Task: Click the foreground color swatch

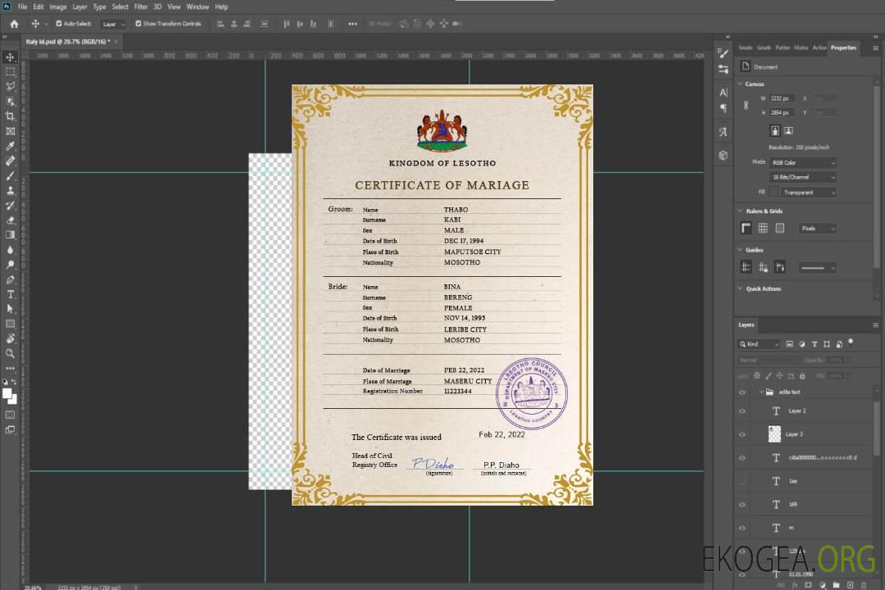Action: (7, 394)
